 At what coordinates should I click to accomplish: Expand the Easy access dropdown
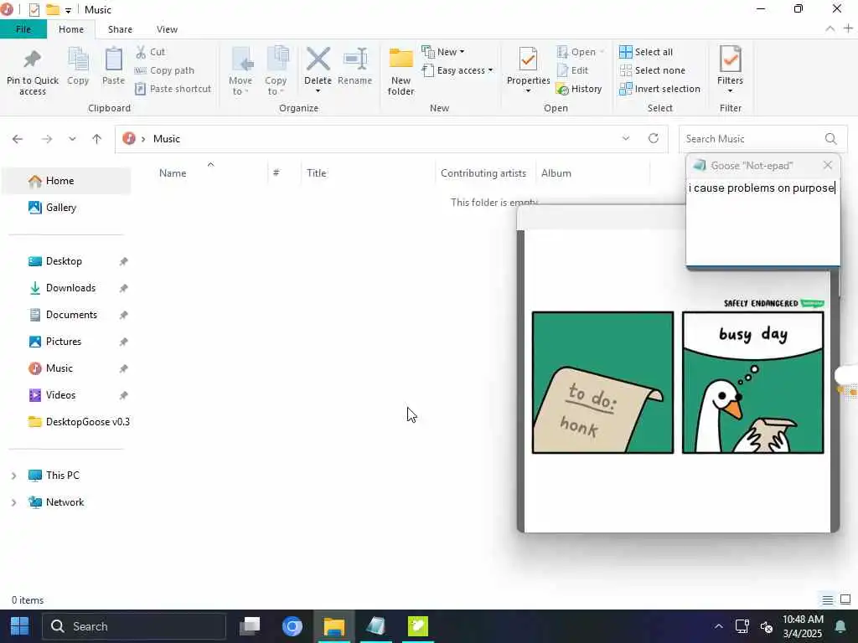point(457,70)
